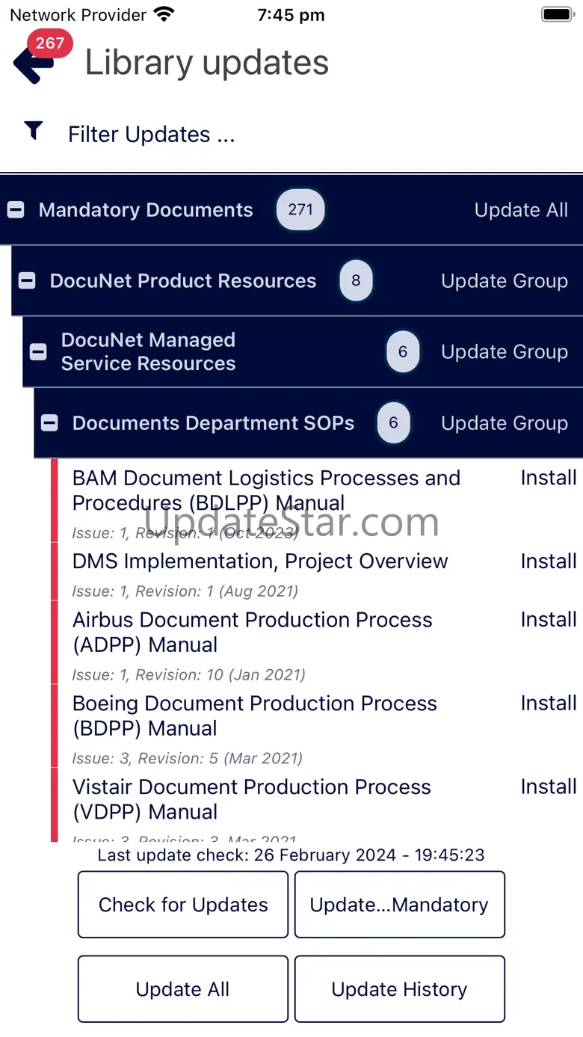Tap Documents Department SOPs 6 badge

(393, 422)
